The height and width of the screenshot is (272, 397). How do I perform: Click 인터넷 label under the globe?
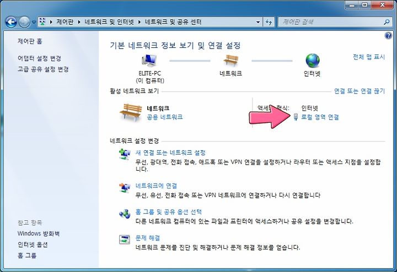(312, 74)
